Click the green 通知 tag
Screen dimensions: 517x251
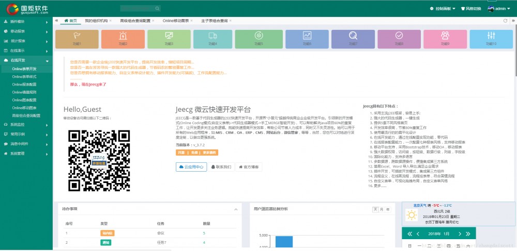pos(106,243)
